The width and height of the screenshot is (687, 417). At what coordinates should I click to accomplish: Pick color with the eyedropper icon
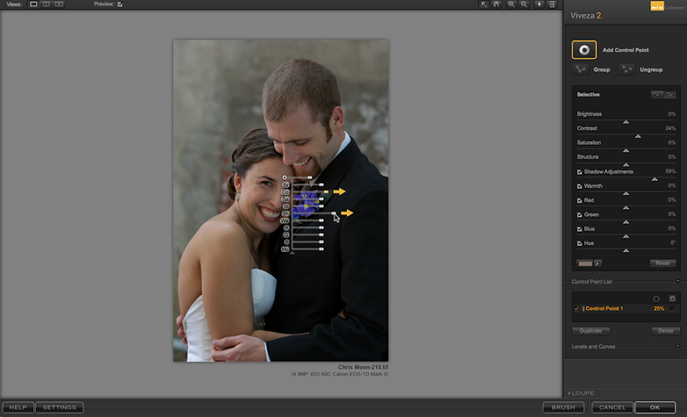pyautogui.click(x=597, y=263)
